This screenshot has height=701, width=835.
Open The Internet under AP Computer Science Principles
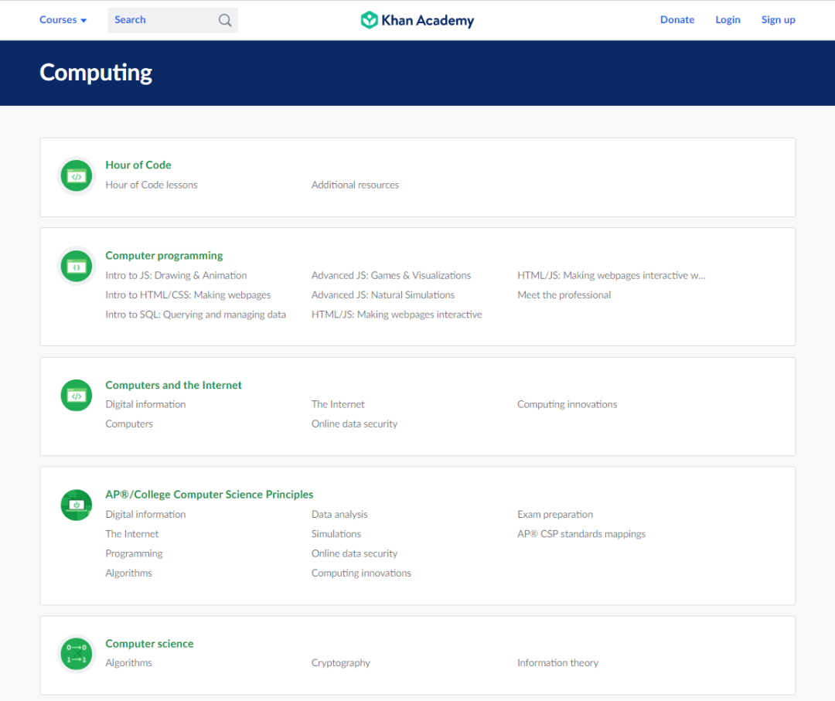click(131, 534)
